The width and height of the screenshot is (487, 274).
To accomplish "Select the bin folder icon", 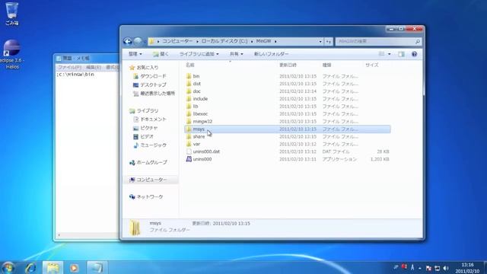I will (x=189, y=76).
